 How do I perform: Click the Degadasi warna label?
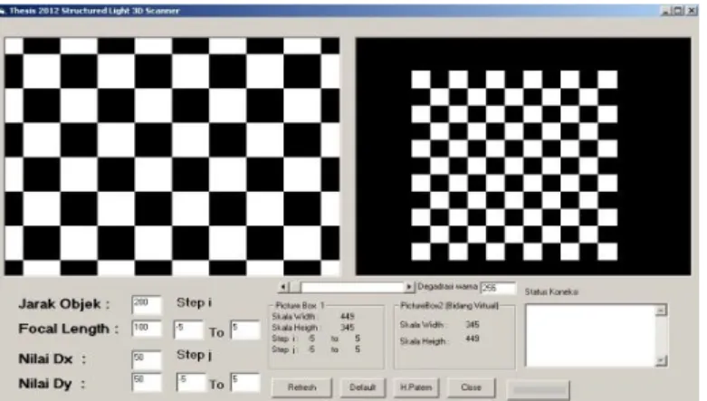tap(447, 287)
